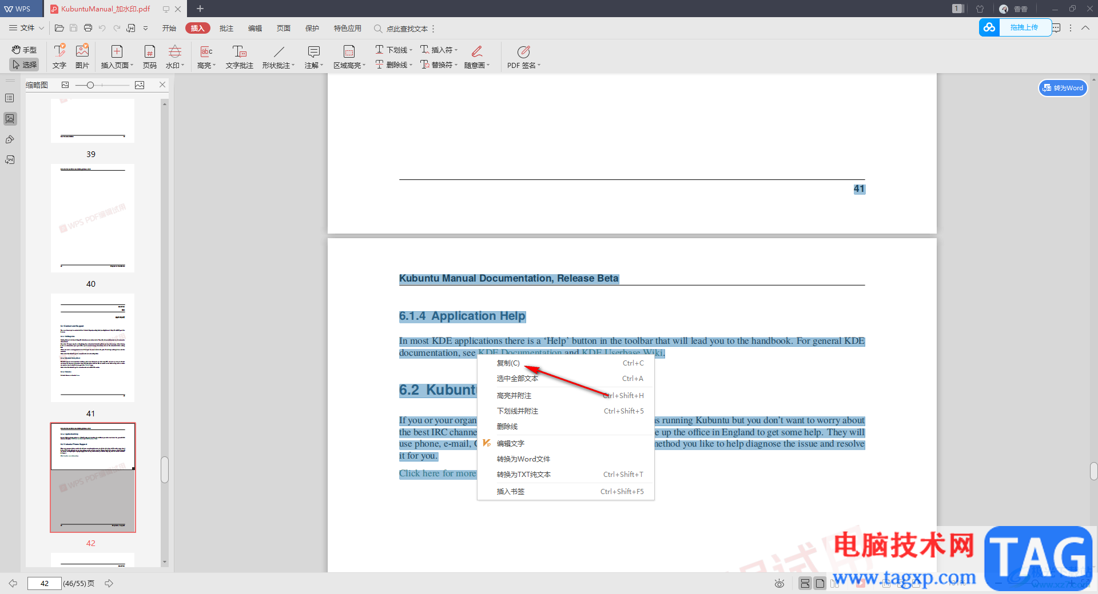Go to the previous page arrow
This screenshot has width=1098, height=594.
point(13,583)
